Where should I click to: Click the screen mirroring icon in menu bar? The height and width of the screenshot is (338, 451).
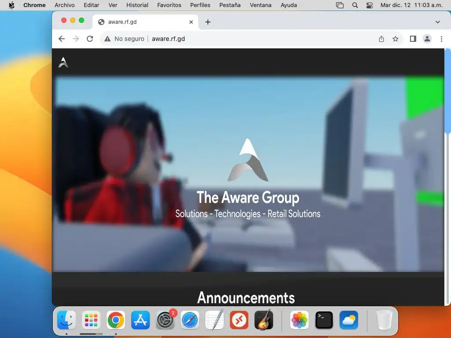pos(340,5)
